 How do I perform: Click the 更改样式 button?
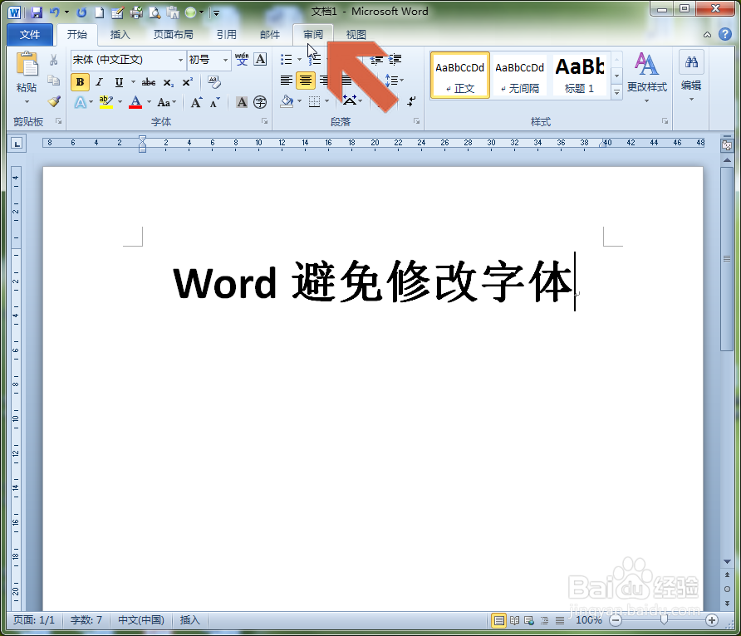[x=647, y=77]
